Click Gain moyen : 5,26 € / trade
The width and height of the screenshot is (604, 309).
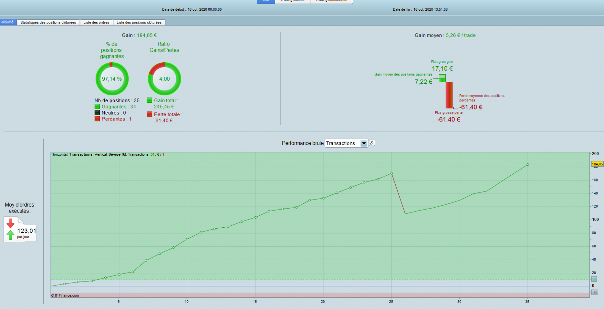[x=445, y=35]
